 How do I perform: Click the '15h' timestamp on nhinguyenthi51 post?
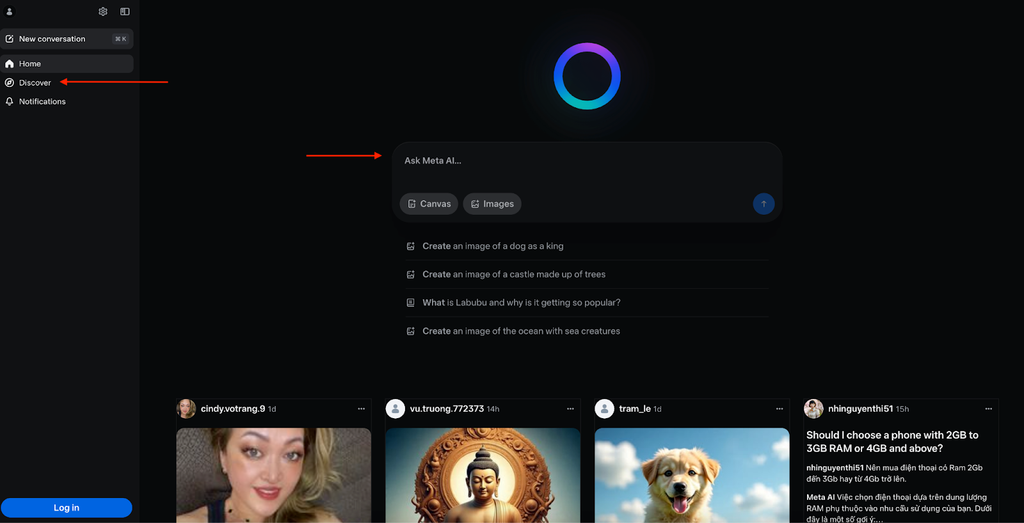pyautogui.click(x=902, y=409)
